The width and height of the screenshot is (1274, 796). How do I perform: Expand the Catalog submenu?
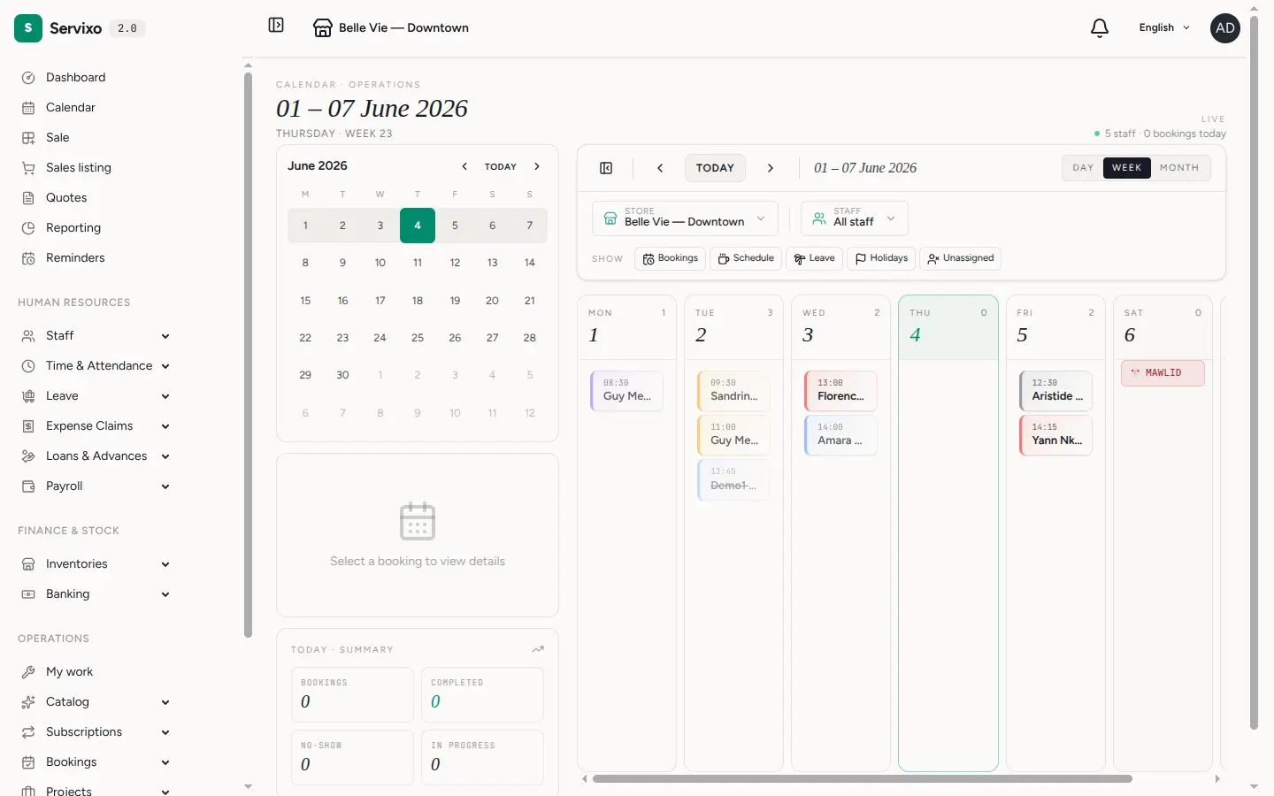click(165, 702)
